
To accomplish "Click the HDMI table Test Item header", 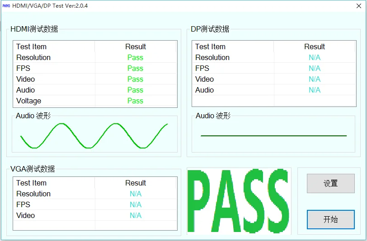I will [31, 46].
